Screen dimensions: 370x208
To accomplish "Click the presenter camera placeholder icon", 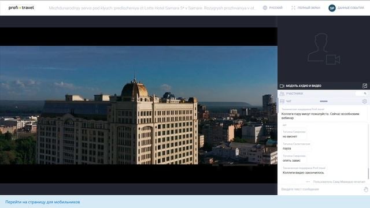I will tap(323, 49).
